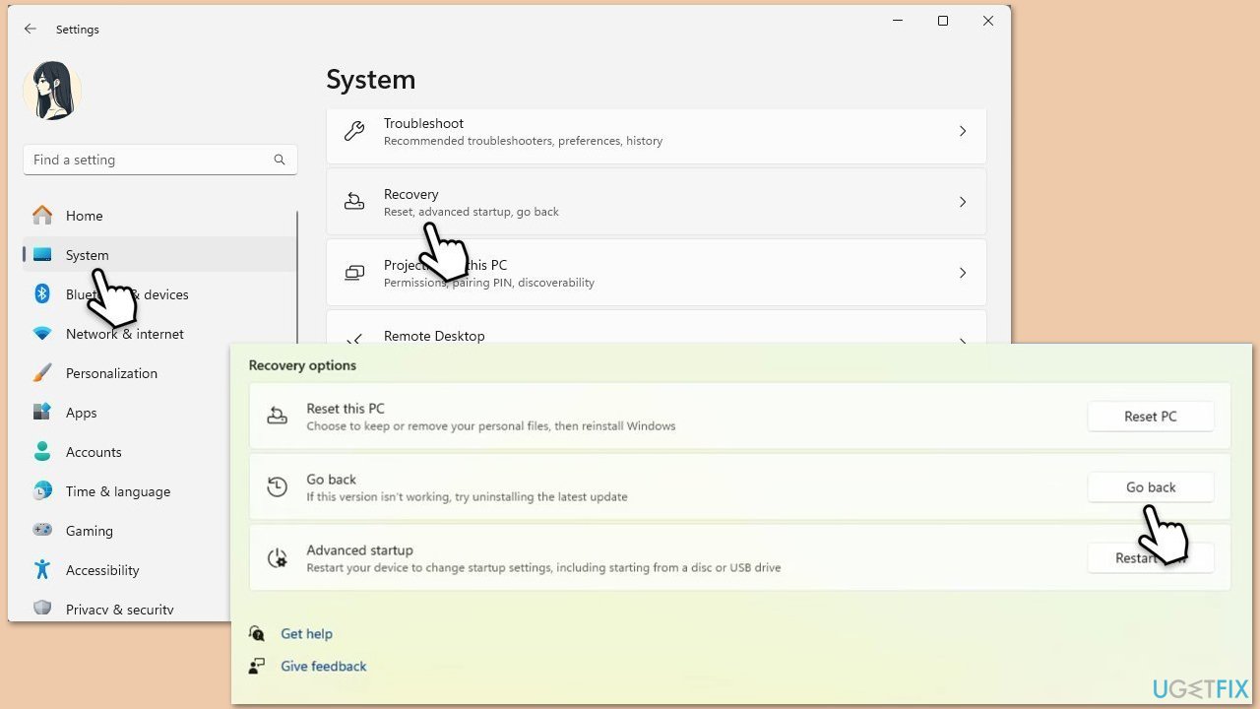
Task: Expand Projecting to this PC chevron
Action: coord(963,273)
